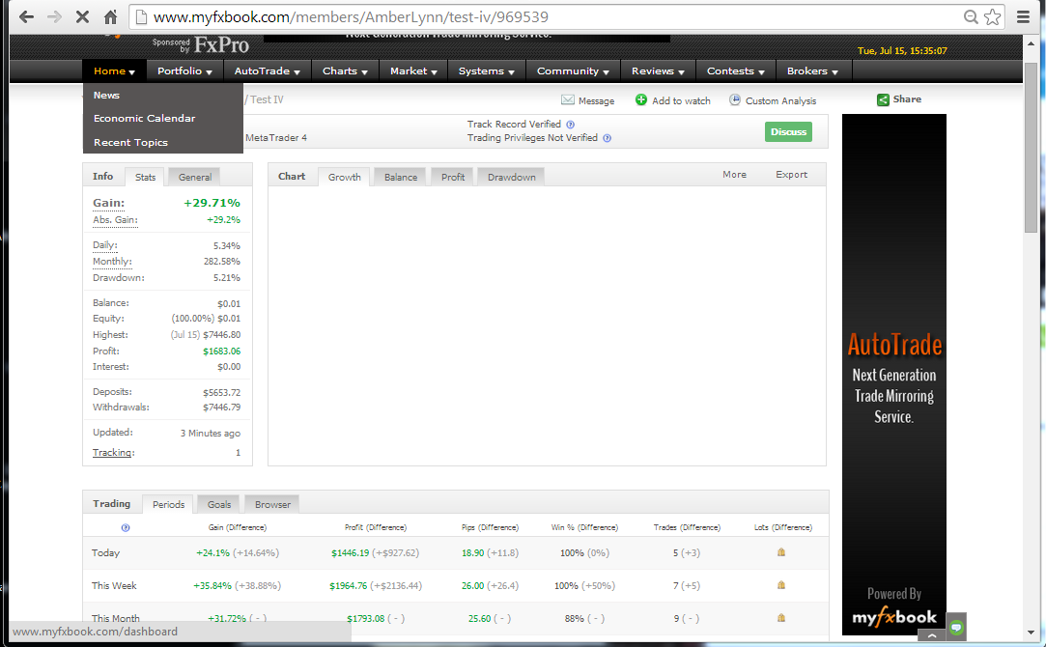The image size is (1046, 647).
Task: Click the scrollbar down arrow
Action: 1032,632
